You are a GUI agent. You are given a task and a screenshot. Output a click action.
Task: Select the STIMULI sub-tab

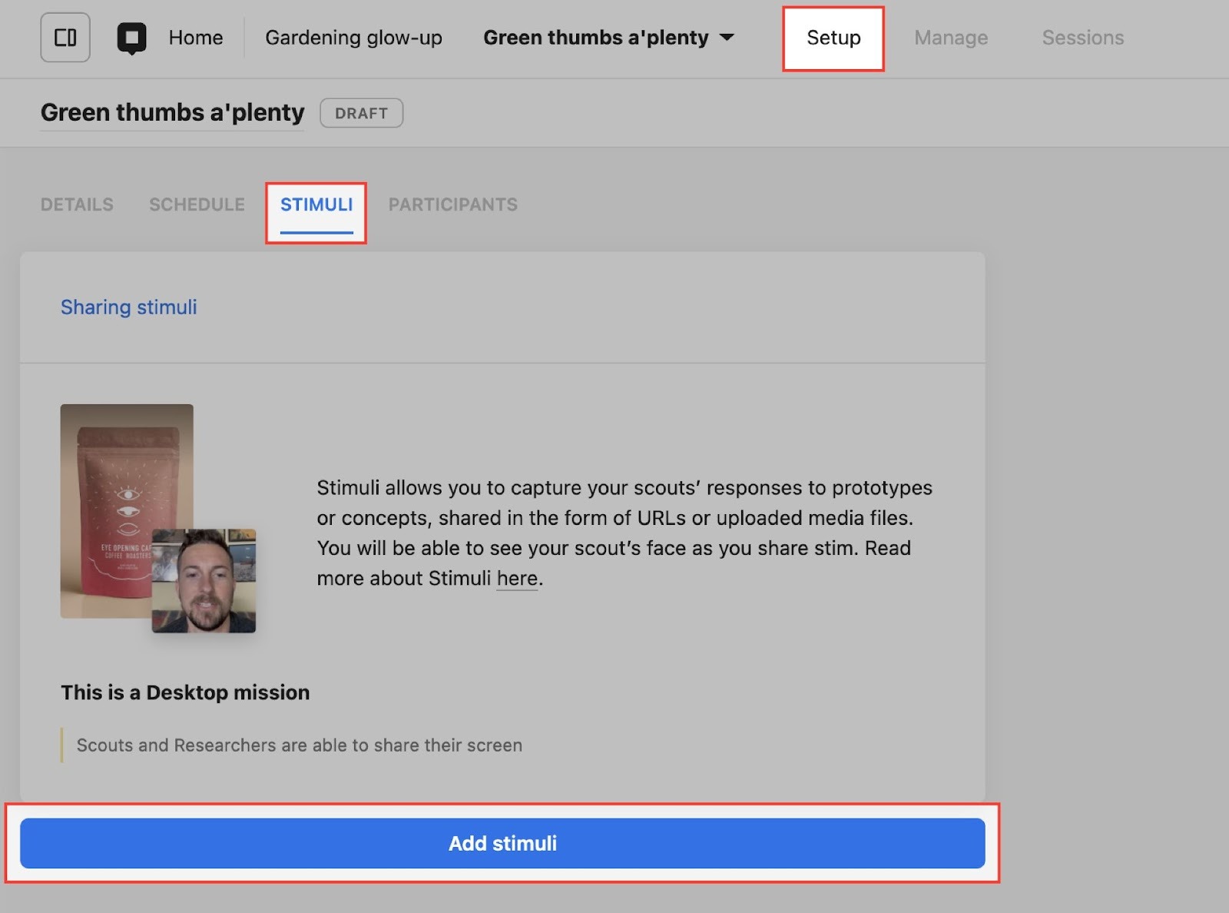click(316, 204)
